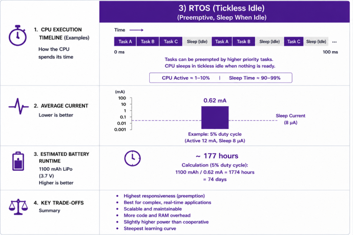Click the ellipsis at the timeline end
Screen dimensions: 353x235
click(x=334, y=42)
